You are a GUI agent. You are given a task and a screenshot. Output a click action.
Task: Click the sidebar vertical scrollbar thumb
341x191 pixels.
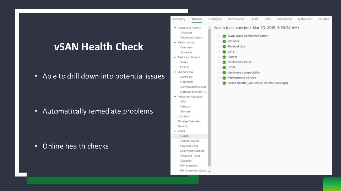pyautogui.click(x=210, y=98)
